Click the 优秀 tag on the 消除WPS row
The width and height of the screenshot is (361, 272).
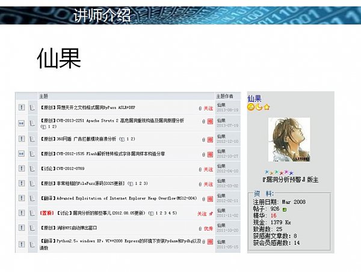click(x=208, y=229)
